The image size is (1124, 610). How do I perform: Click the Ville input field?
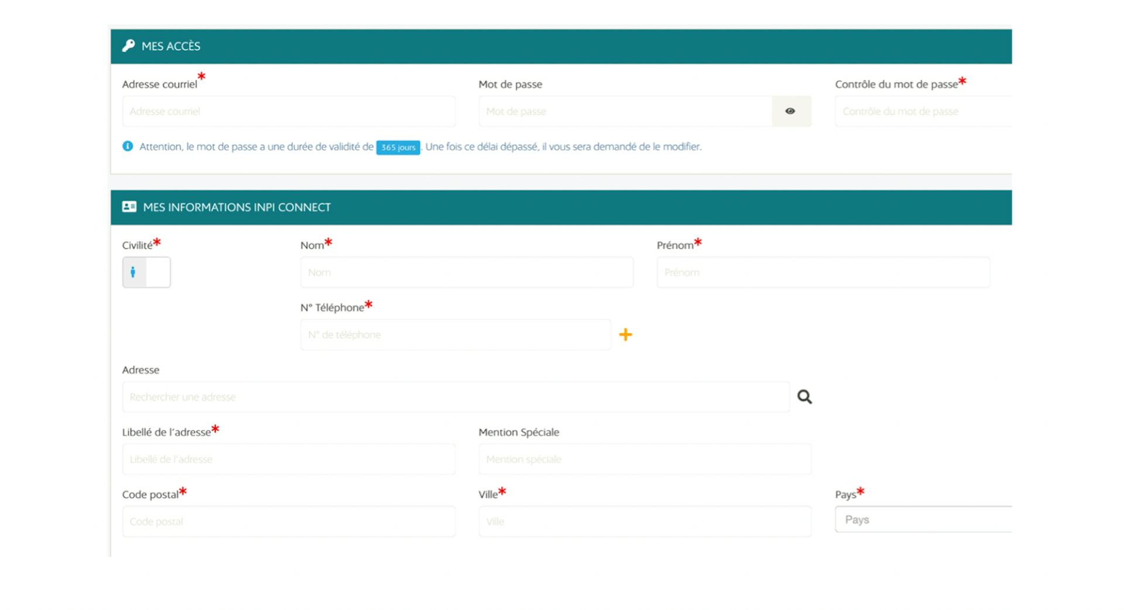645,522
